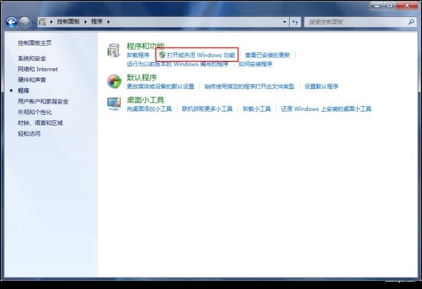Click 始终使用指定的程序打开此文件类型

point(249,87)
